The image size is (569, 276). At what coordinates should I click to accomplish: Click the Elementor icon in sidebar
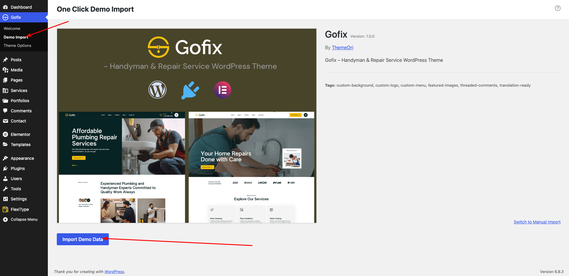5,134
